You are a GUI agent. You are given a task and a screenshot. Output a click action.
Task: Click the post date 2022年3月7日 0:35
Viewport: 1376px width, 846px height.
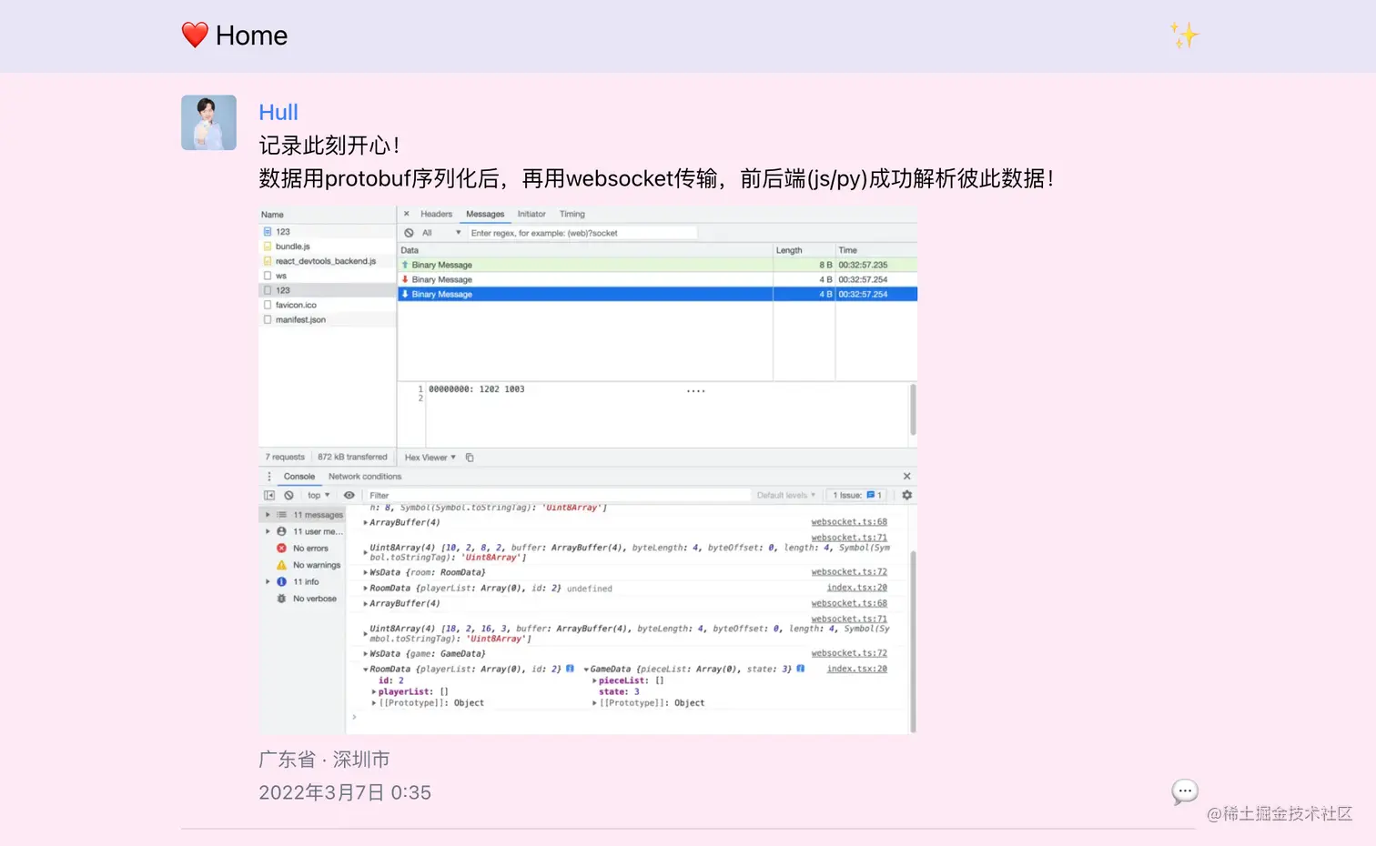(345, 792)
